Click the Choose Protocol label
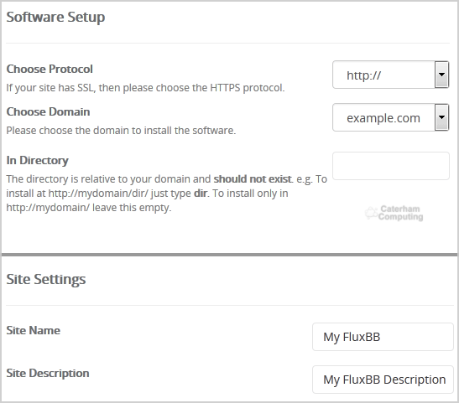The image size is (459, 403). (x=50, y=69)
